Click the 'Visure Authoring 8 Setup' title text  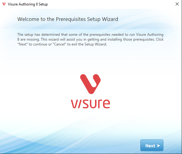pyautogui.click(x=28, y=4)
